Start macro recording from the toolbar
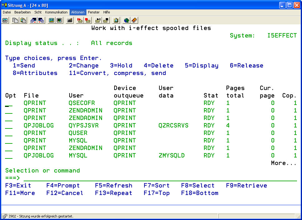Image resolution: width=302 pixels, height=220 pixels. 80,20
